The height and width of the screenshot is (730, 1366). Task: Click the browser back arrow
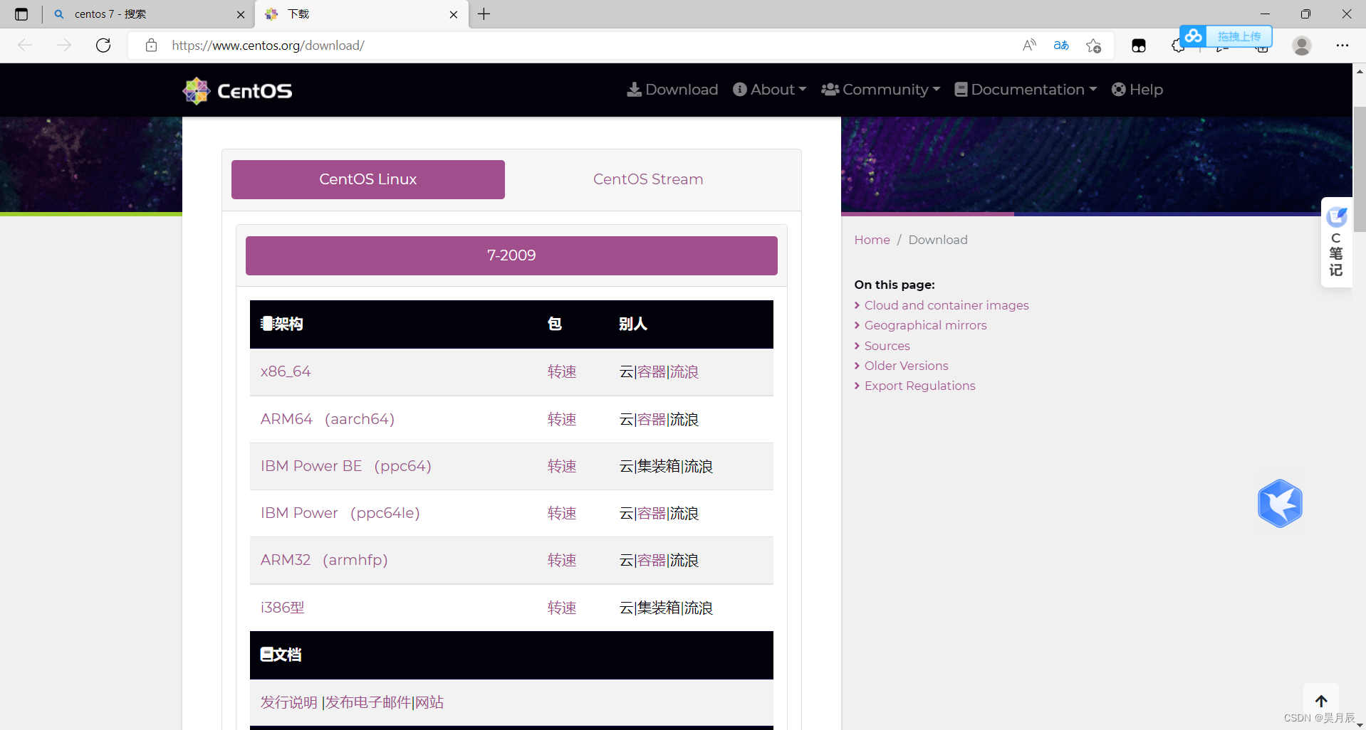tap(26, 46)
